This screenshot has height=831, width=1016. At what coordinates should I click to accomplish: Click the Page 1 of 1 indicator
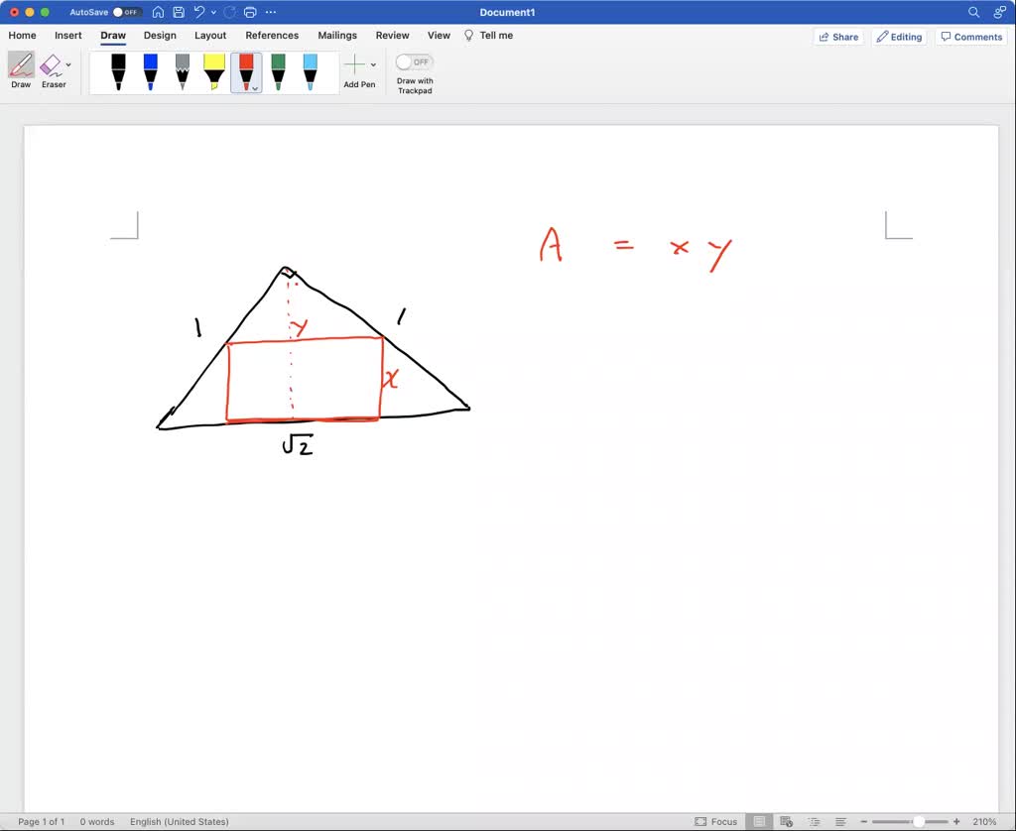[x=42, y=821]
